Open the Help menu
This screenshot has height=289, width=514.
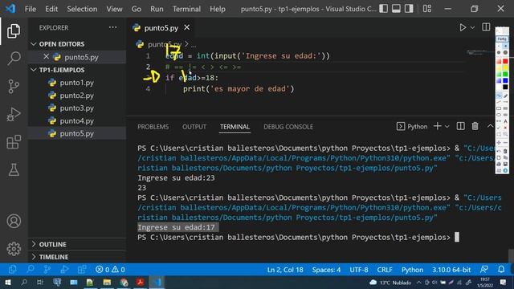click(x=218, y=9)
